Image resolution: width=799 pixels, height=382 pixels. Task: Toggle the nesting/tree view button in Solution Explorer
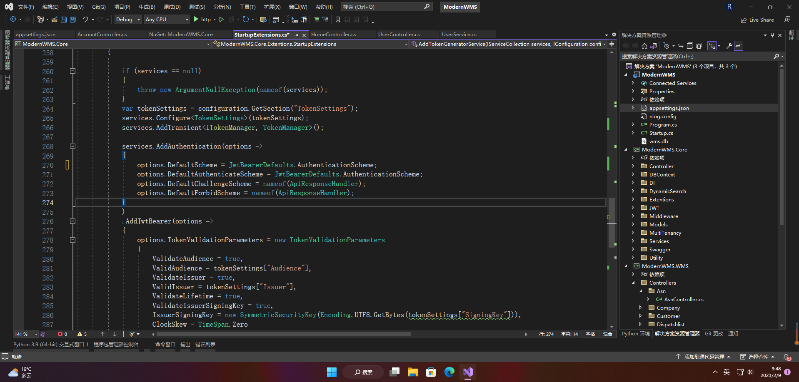tap(712, 46)
